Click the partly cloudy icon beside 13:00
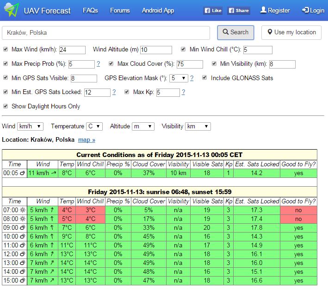Viewport: 328px width, 290px height. pyautogui.click(x=23, y=263)
